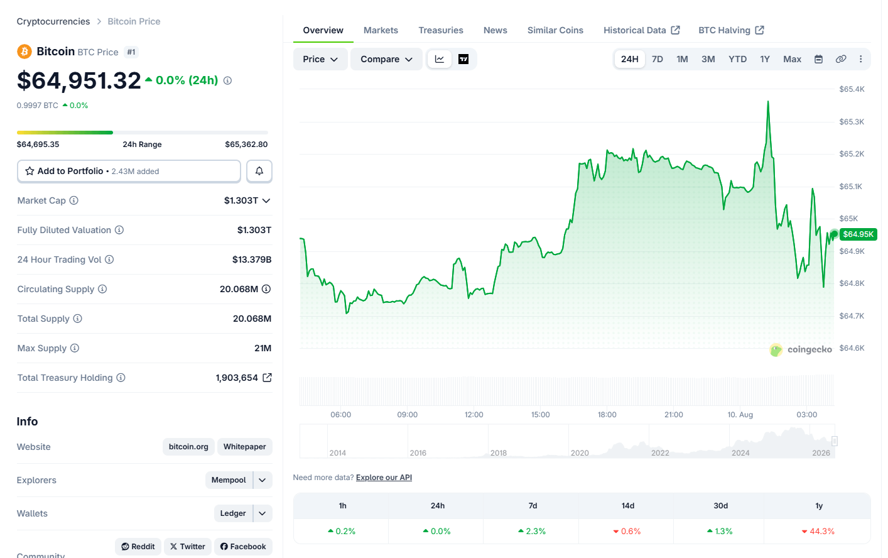Select the 1Y time range
Image resolution: width=888 pixels, height=558 pixels.
765,59
